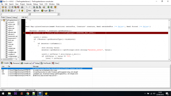Click the Save All files icon
Viewport: 171px width, 96px height.
click(x=15, y=7)
